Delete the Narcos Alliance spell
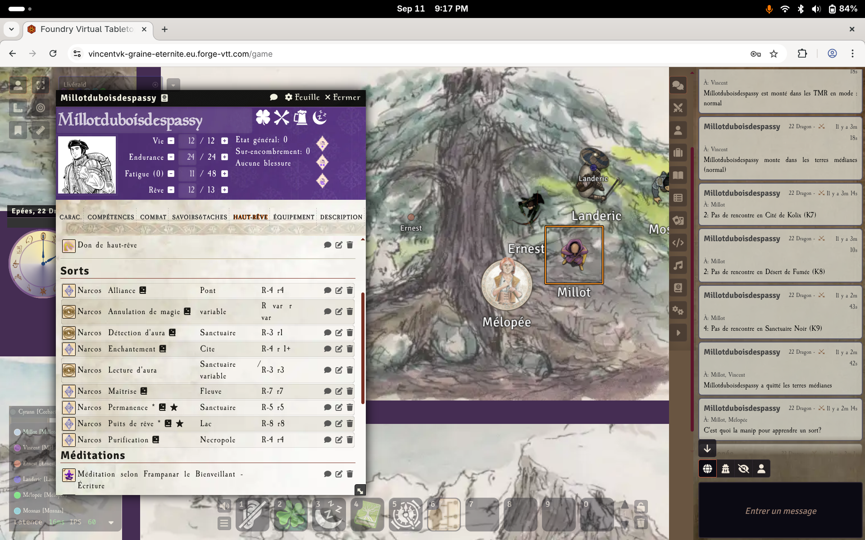The image size is (865, 540). (x=350, y=290)
